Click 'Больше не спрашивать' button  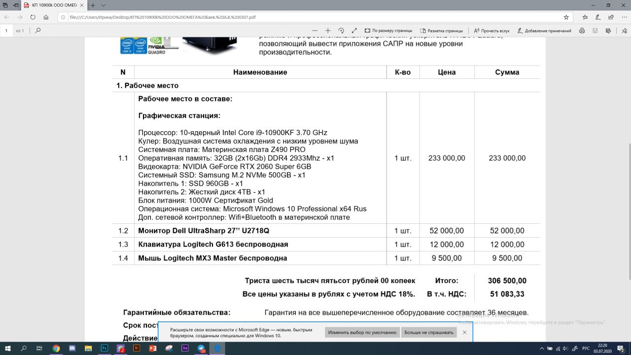(429, 332)
